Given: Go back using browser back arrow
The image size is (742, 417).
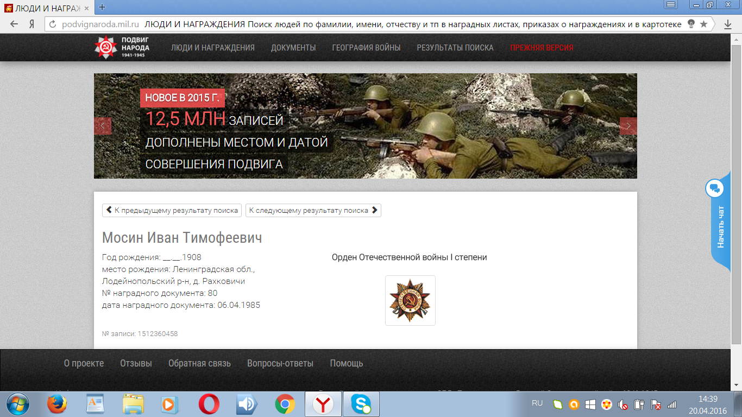Looking at the screenshot, I should pos(14,24).
